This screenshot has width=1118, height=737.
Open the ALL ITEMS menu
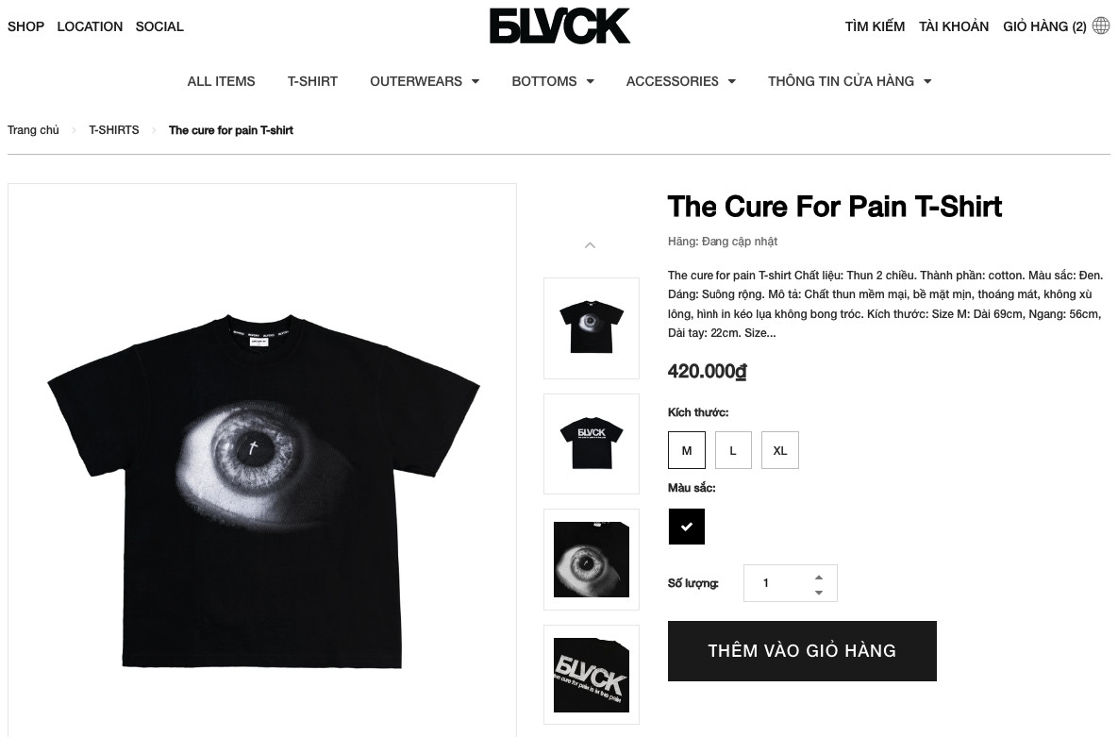click(221, 81)
